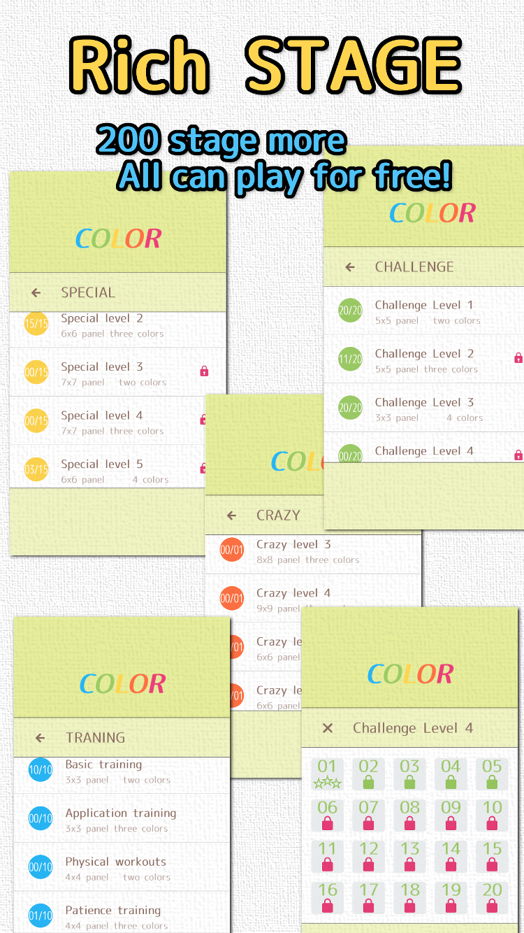Select red-locked stage 10
This screenshot has width=524, height=933.
493,816
